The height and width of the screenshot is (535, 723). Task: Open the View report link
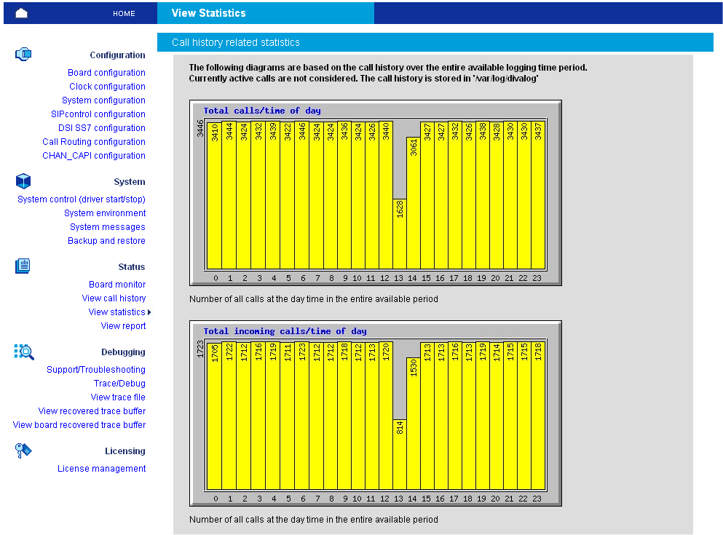pos(123,326)
